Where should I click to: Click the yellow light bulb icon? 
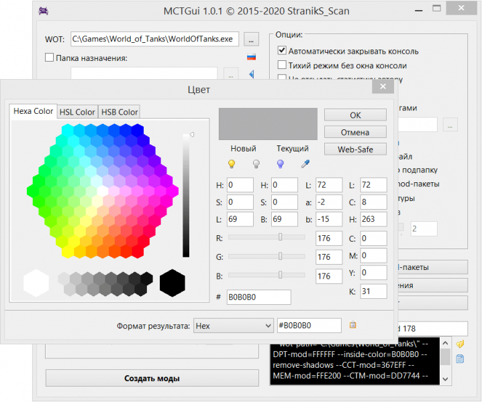232,163
